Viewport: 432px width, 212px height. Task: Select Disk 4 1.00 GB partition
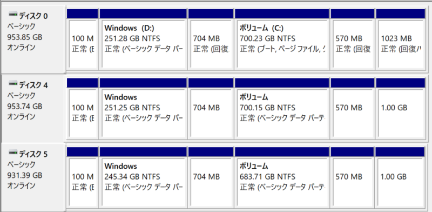400,109
